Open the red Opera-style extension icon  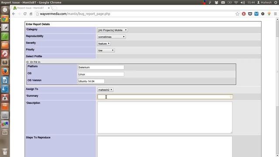pos(244,14)
